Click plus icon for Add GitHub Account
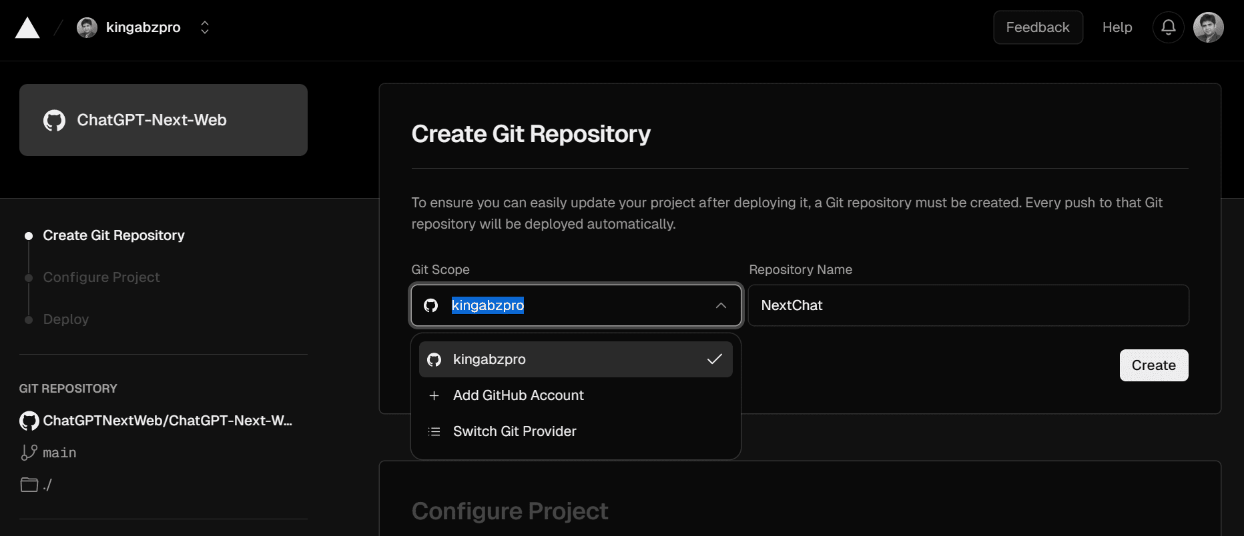Viewport: 1244px width, 536px height. pos(434,395)
